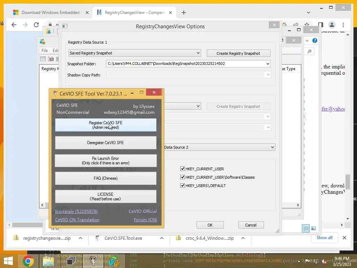
Task: Click the Explorer search magnifier icon
Action: click(x=309, y=52)
